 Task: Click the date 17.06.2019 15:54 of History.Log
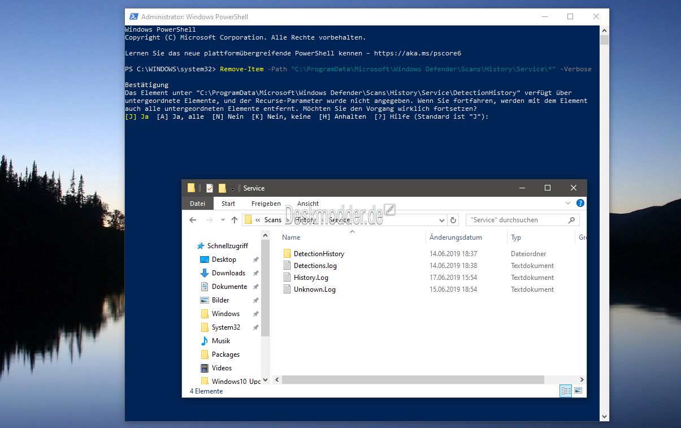pyautogui.click(x=453, y=278)
